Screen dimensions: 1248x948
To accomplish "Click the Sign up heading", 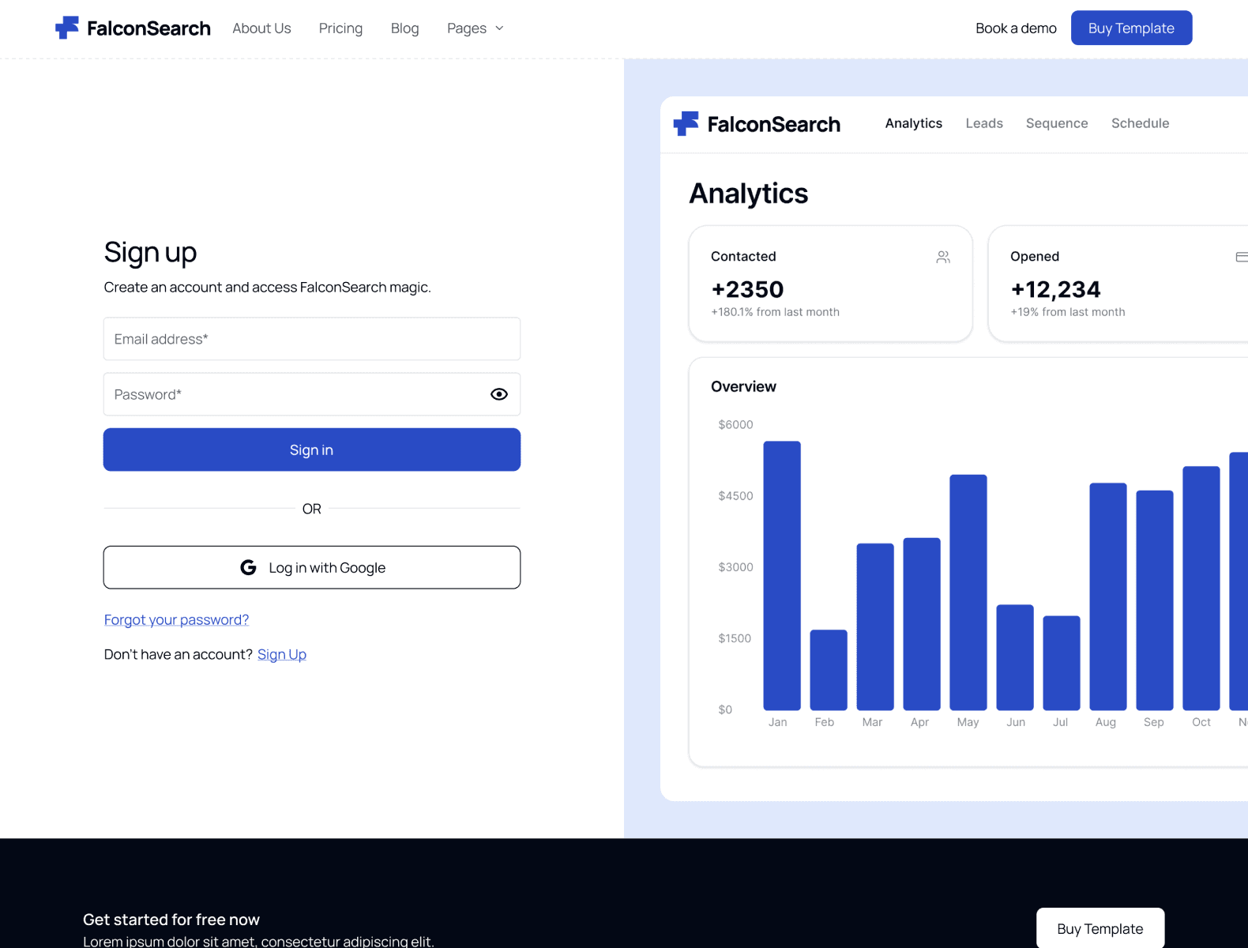I will pos(150,253).
